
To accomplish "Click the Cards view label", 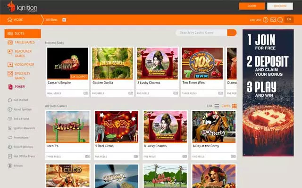I will point(226,106).
